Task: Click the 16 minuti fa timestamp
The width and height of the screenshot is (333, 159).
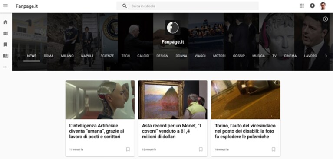Action: 222,149
